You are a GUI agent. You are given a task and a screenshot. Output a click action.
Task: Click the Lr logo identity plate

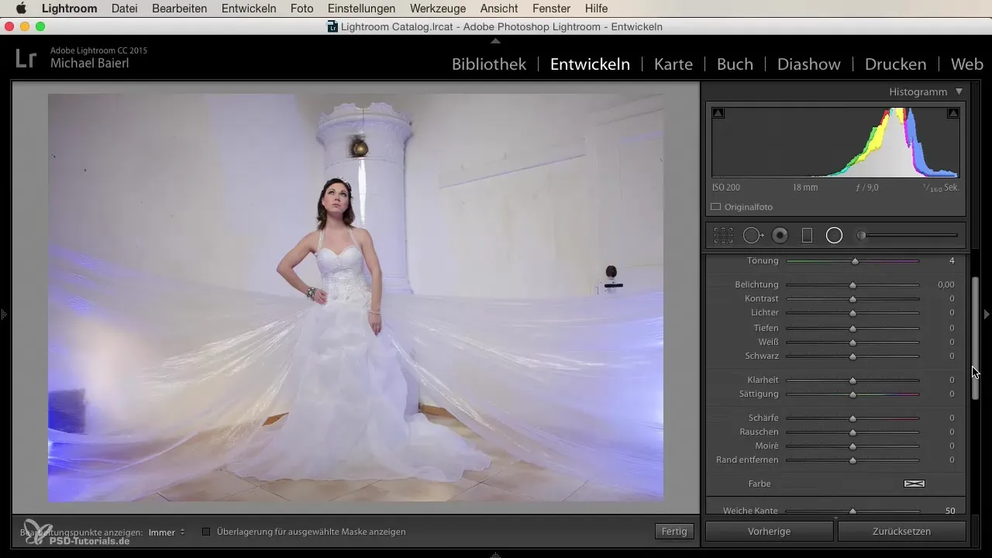tap(26, 58)
